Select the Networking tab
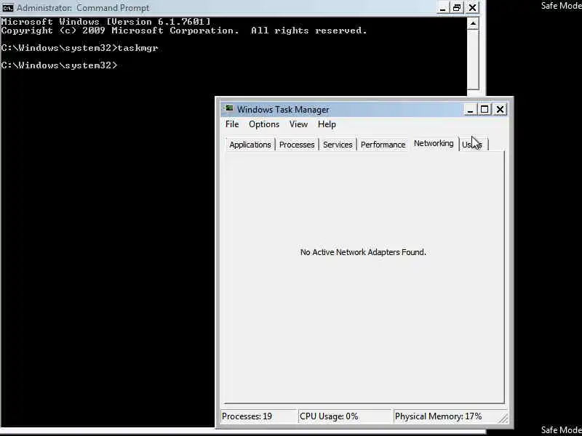 pyautogui.click(x=434, y=143)
